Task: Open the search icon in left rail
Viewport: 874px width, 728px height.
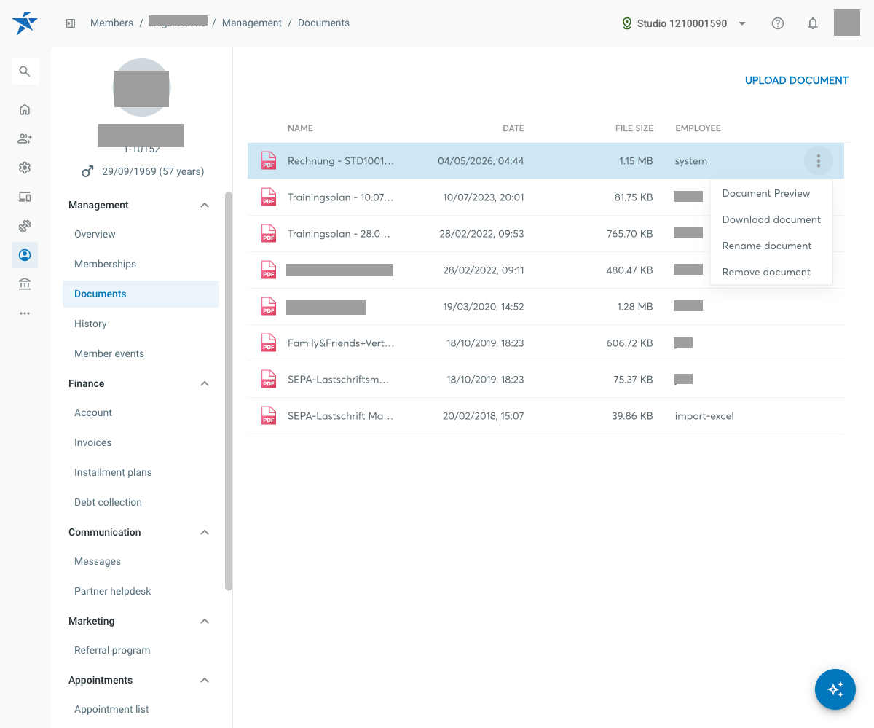Action: point(25,71)
